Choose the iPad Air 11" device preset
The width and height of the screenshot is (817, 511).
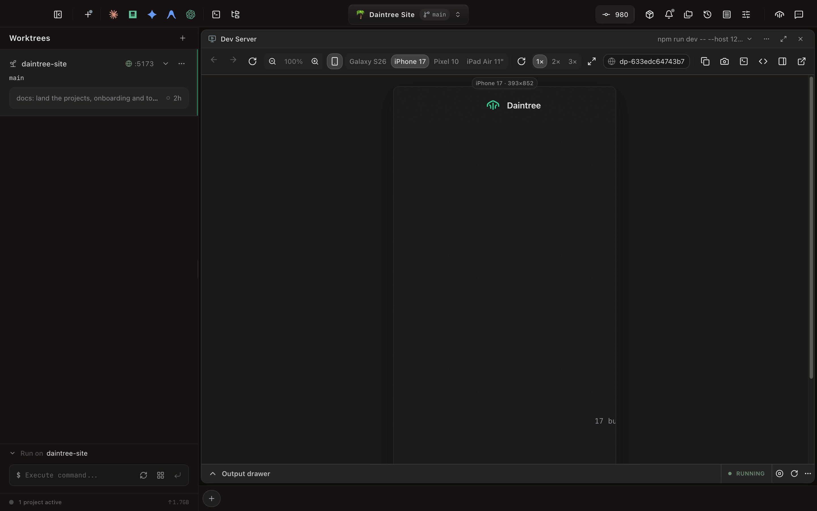(x=485, y=62)
